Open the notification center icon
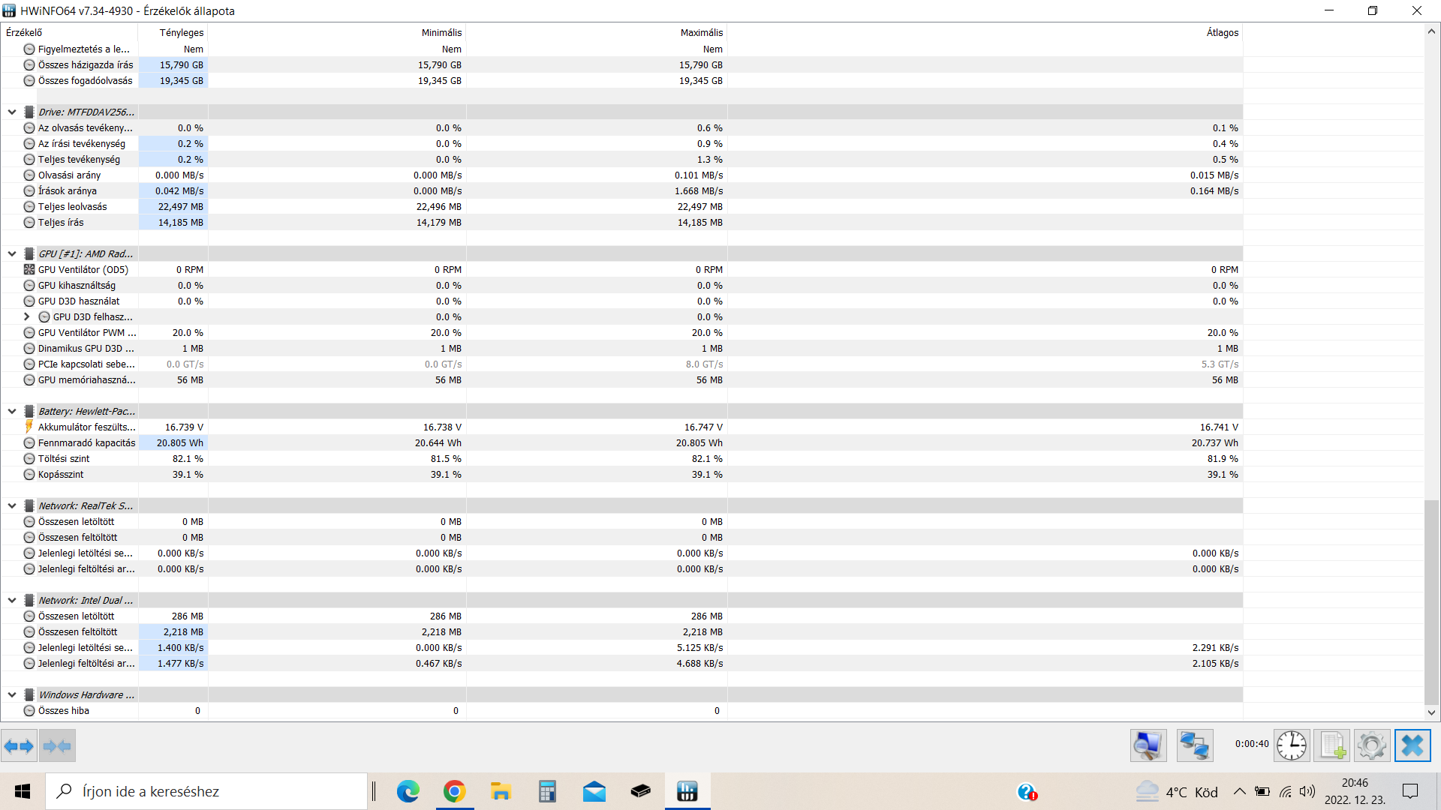The height and width of the screenshot is (810, 1441). click(1410, 791)
